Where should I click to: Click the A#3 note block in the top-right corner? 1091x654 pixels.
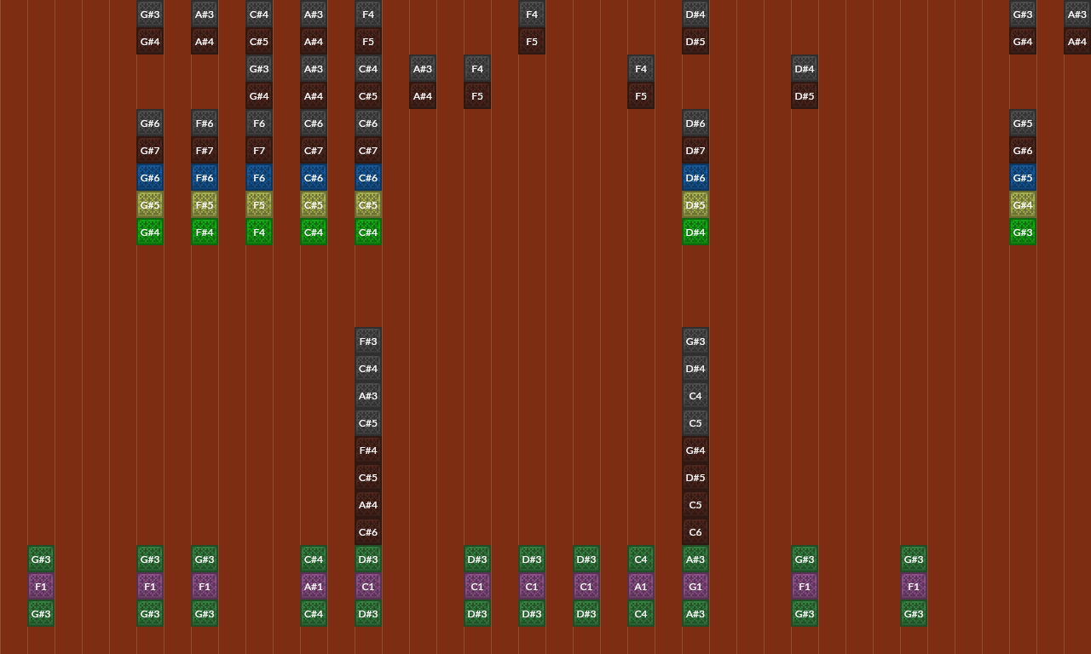click(x=1077, y=14)
